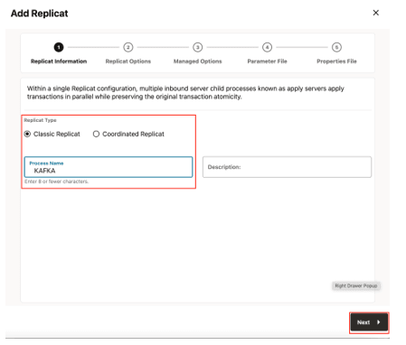This screenshot has width=406, height=345.
Task: Click into the Description field
Action: [x=287, y=167]
